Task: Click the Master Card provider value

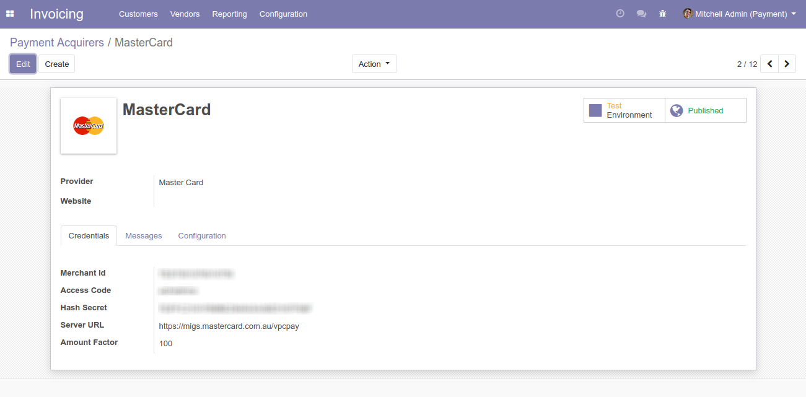Action: 181,182
